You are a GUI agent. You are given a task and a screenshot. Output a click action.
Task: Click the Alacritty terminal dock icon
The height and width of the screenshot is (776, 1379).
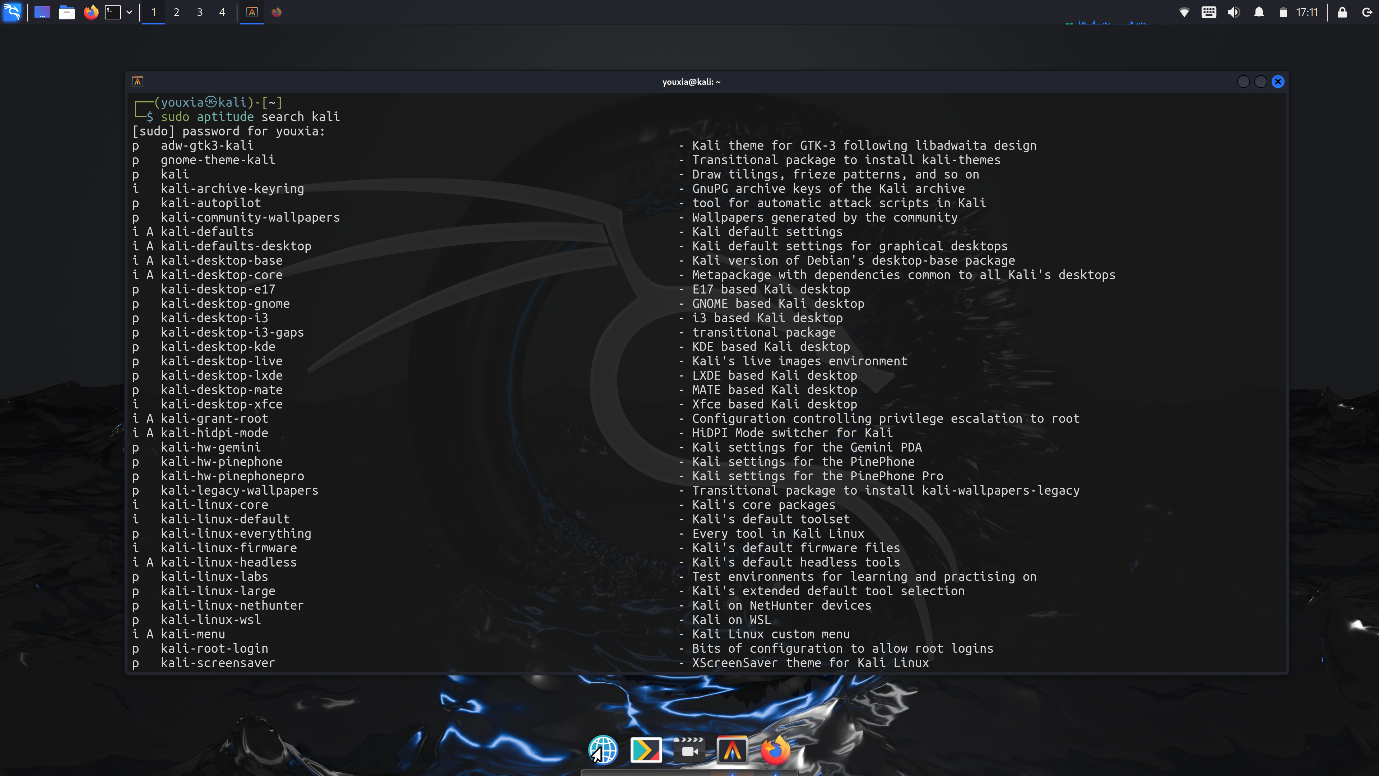click(x=732, y=750)
